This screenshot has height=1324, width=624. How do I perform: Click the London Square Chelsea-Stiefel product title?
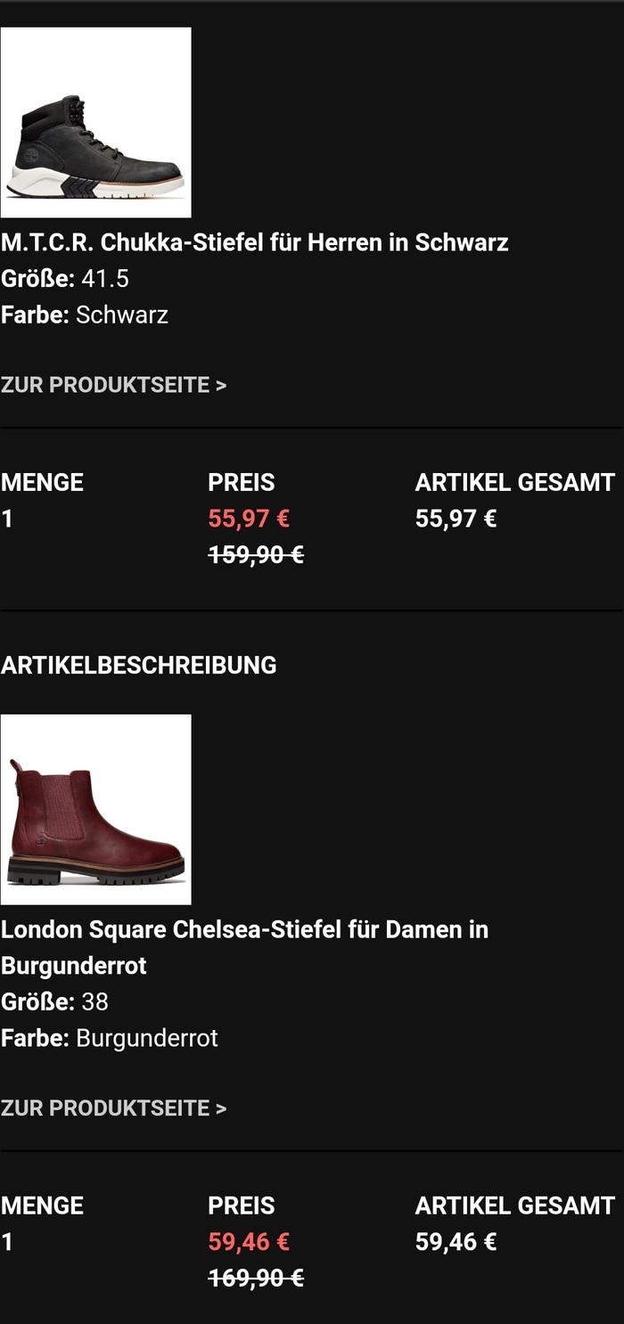point(244,930)
